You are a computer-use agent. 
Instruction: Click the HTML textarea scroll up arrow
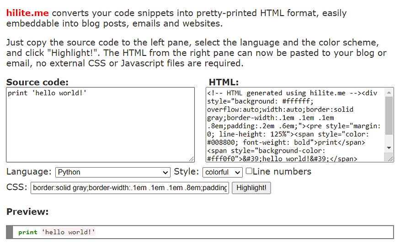pos(389,93)
